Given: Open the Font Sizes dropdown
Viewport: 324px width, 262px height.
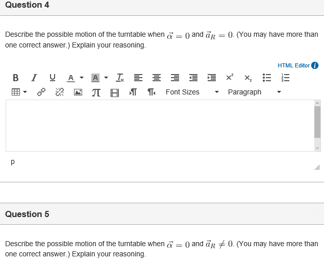Looking at the screenshot, I should click(191, 92).
